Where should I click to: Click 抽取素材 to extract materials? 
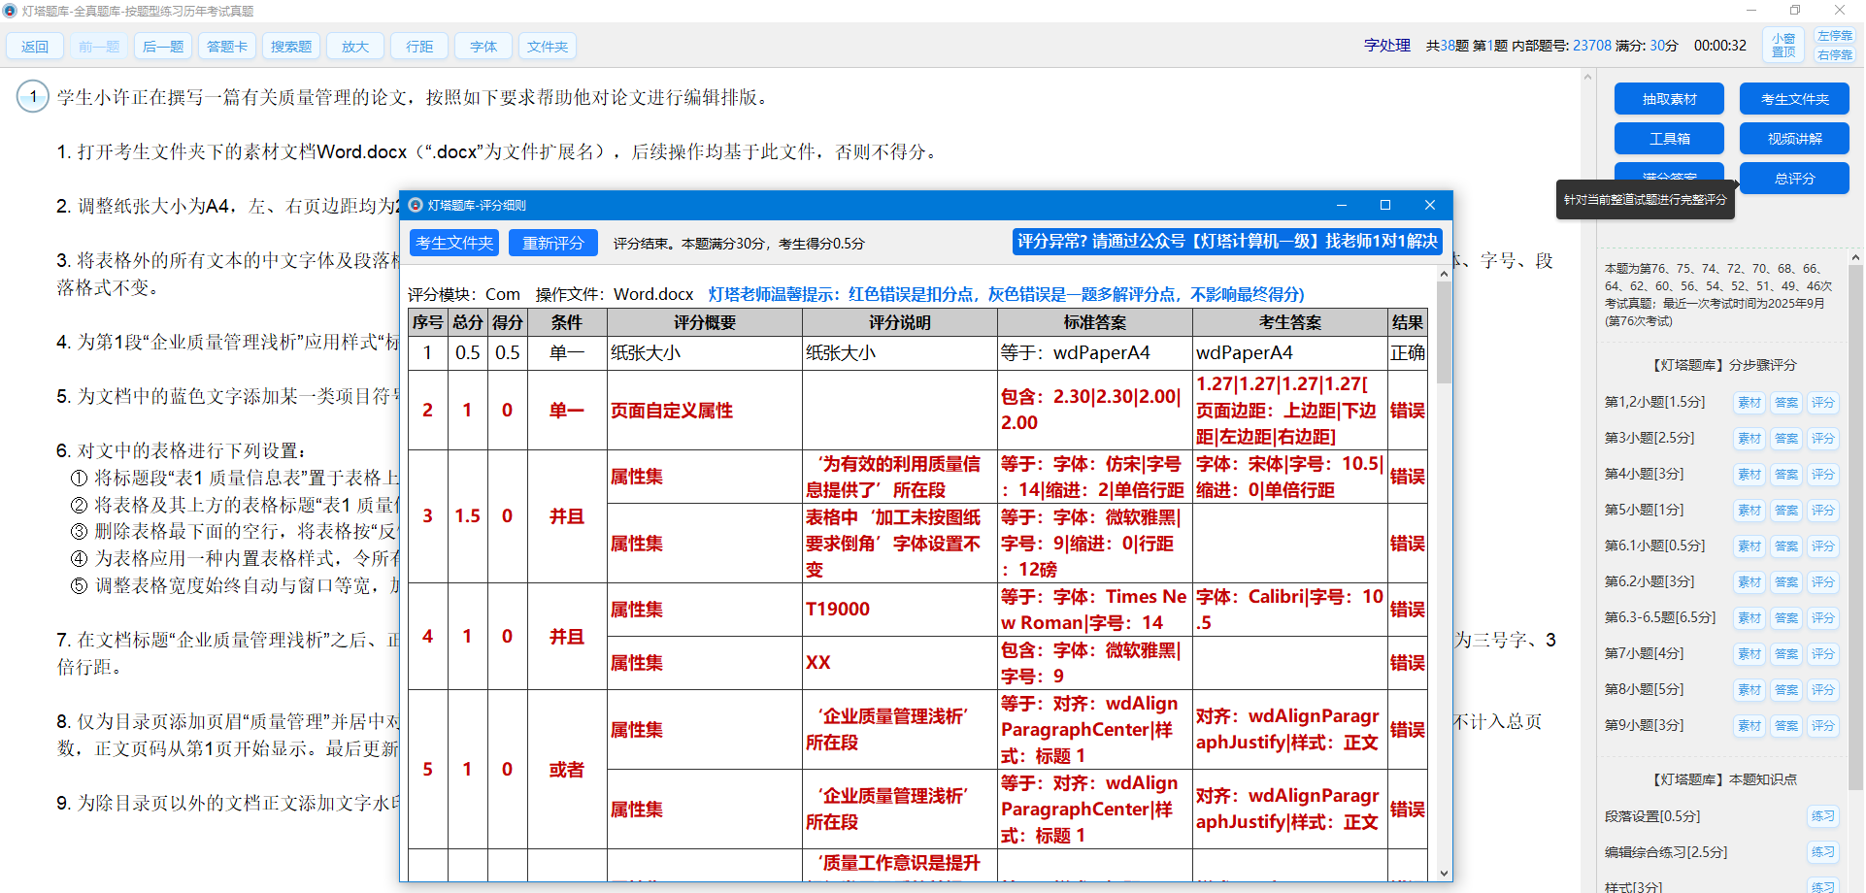coord(1668,98)
